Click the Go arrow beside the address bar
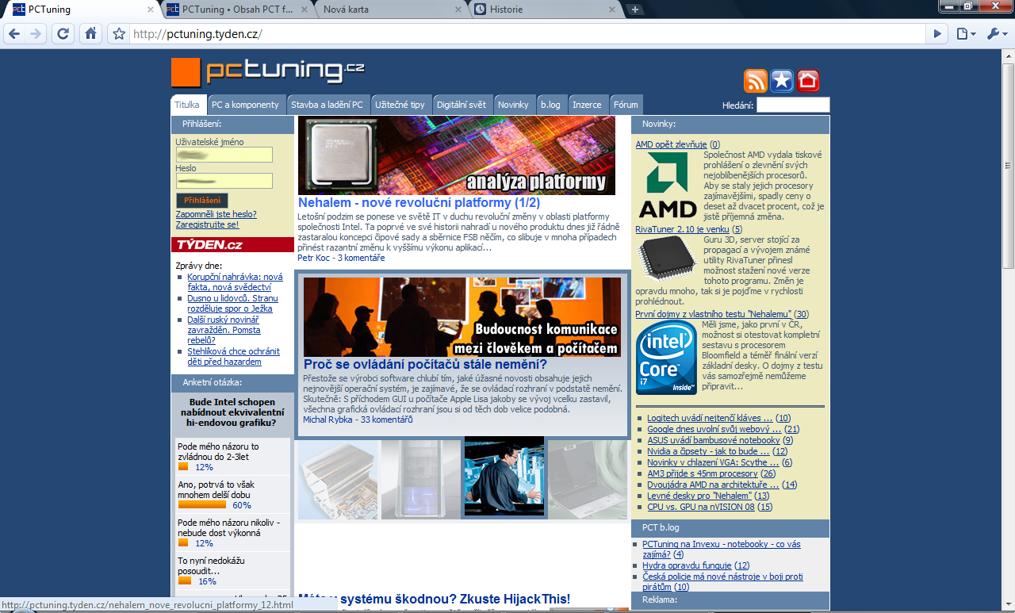This screenshot has width=1015, height=613. coord(938,34)
